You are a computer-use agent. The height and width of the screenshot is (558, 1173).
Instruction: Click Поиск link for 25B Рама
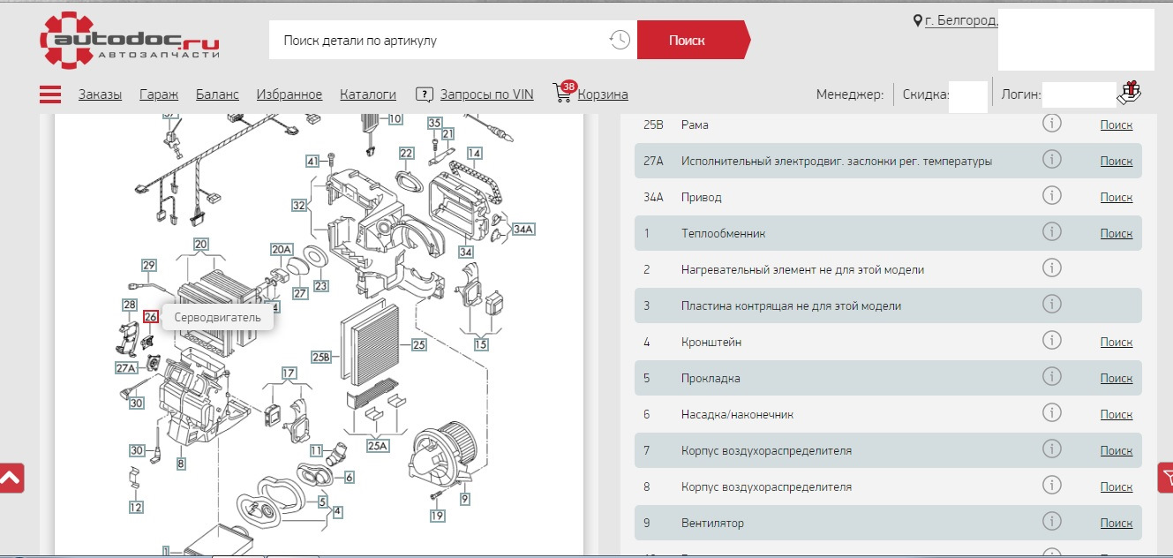click(1117, 124)
